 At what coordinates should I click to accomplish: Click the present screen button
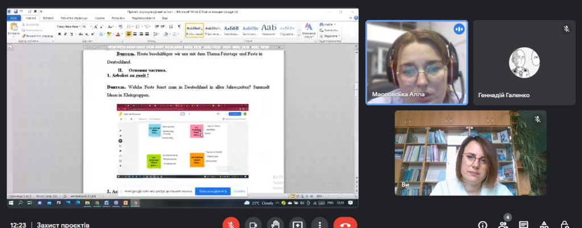coord(298,225)
